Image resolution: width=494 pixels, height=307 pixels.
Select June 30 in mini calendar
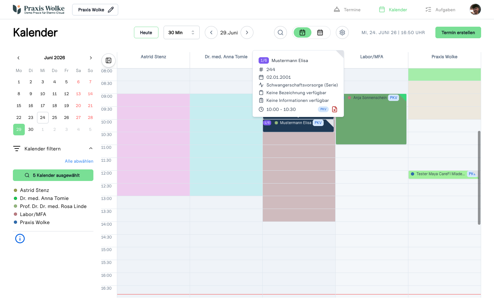point(31,130)
